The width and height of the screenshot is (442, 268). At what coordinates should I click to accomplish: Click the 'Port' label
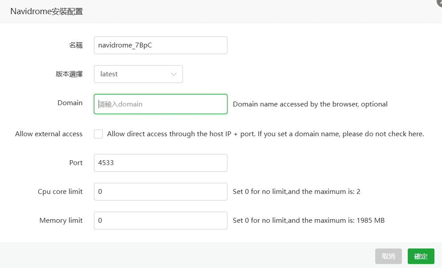[76, 163]
